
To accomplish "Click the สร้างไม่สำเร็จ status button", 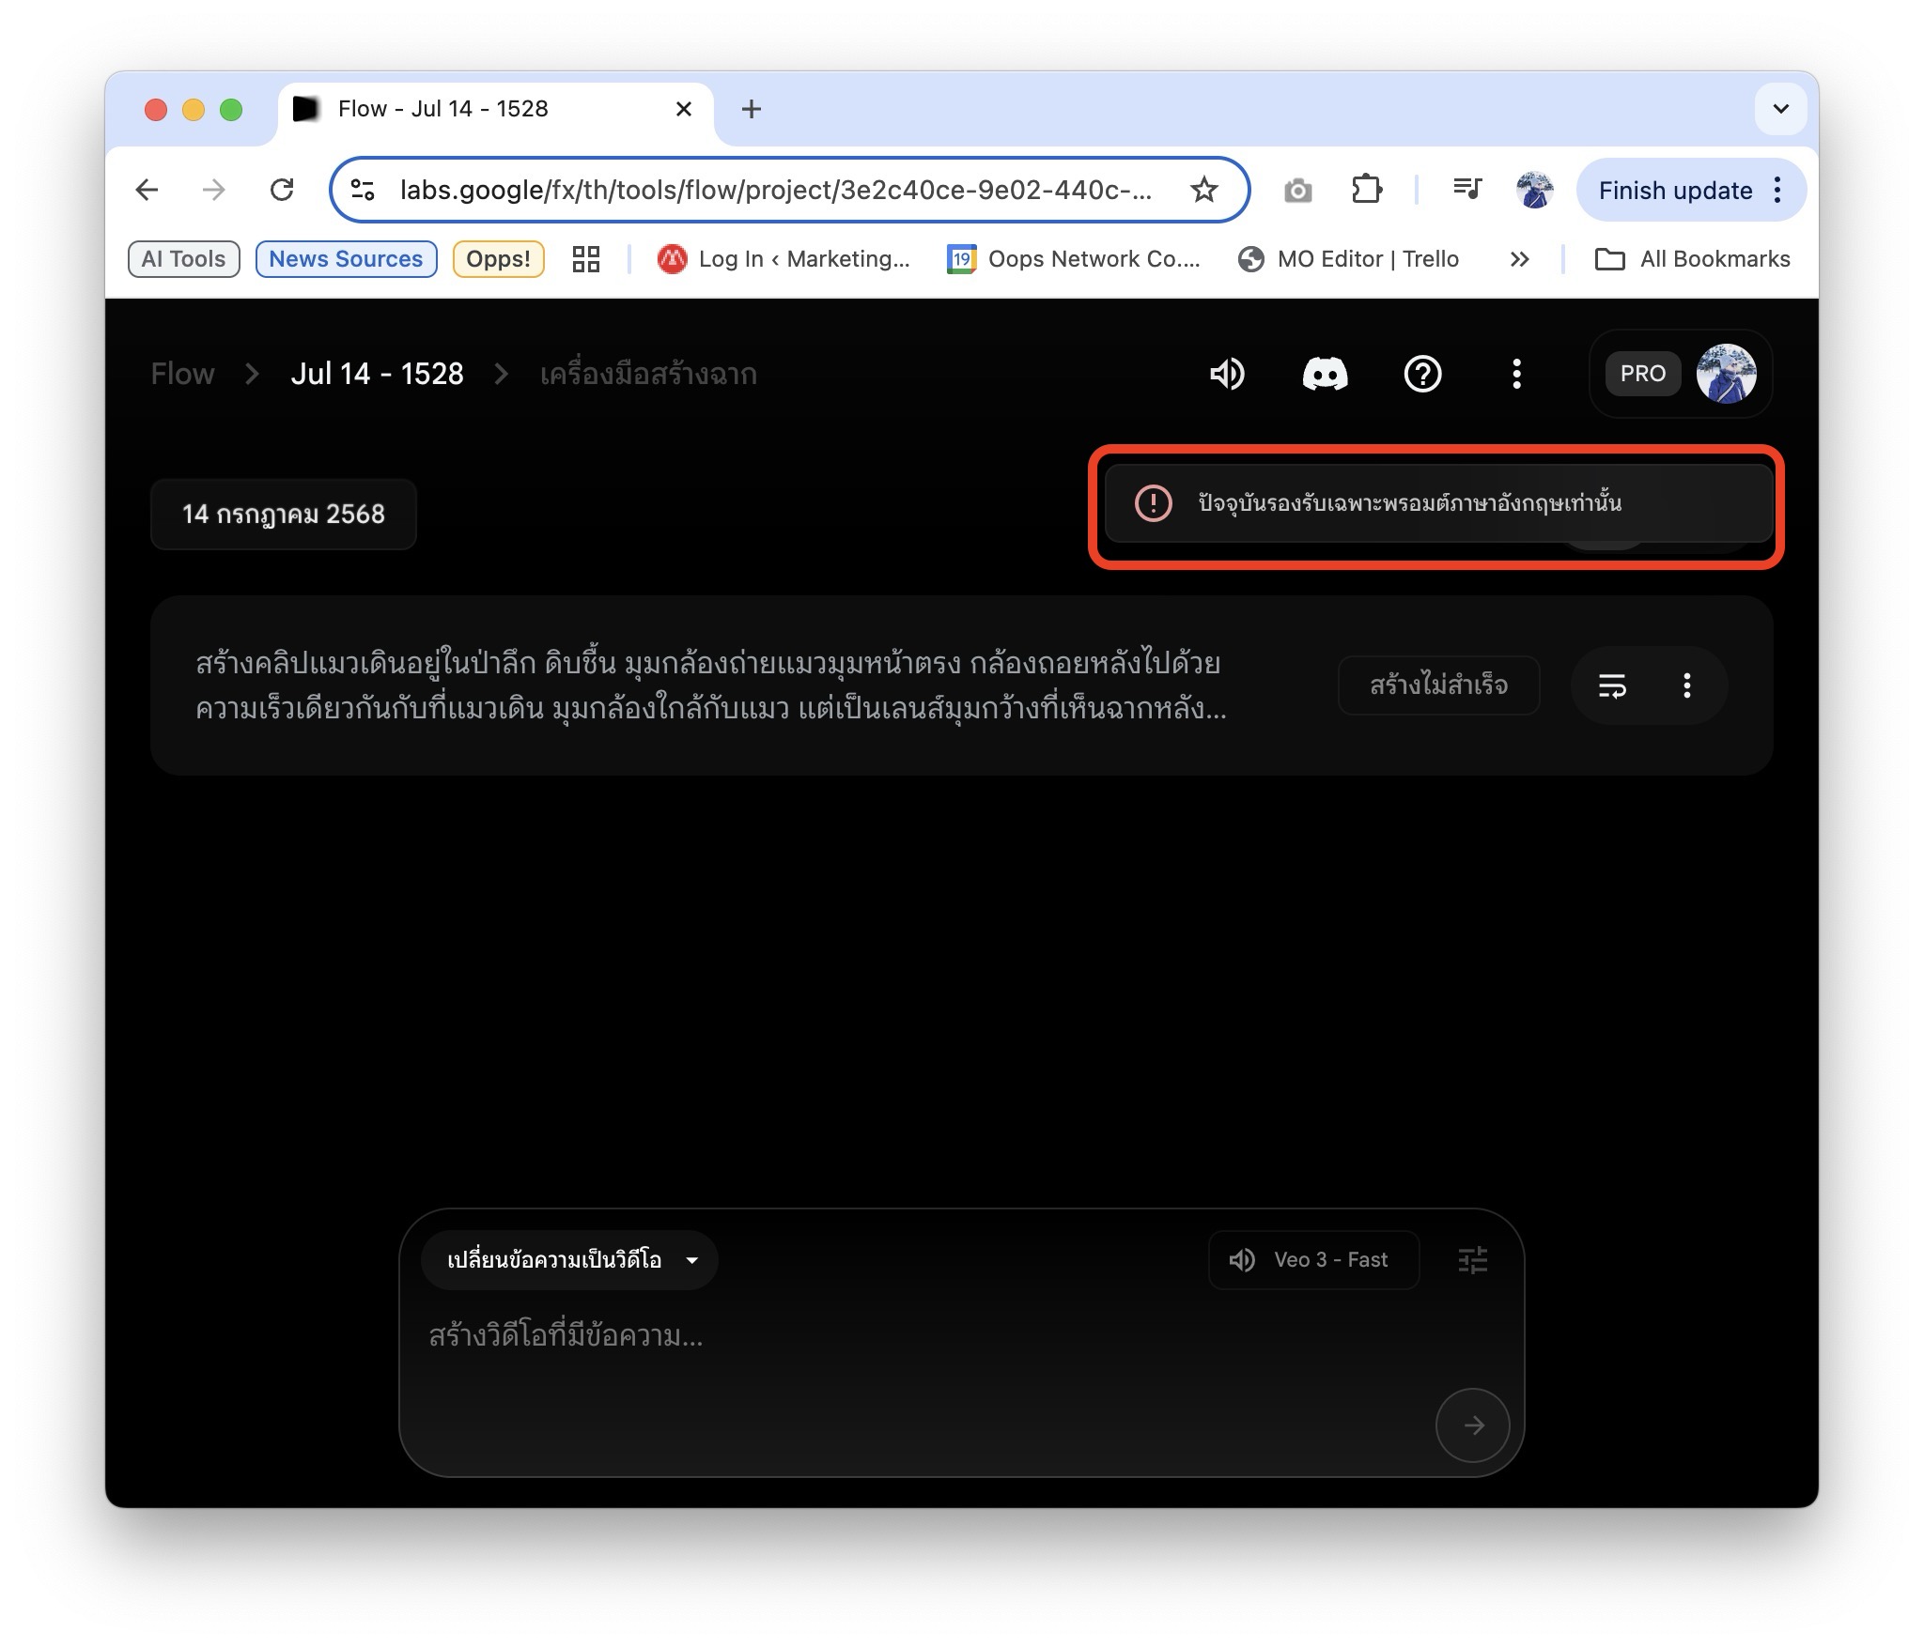I will point(1438,685).
